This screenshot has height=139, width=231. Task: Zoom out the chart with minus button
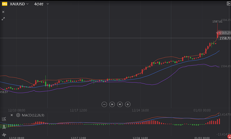pos(104,104)
